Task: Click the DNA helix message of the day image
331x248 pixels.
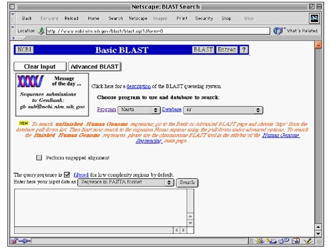Action: point(30,81)
